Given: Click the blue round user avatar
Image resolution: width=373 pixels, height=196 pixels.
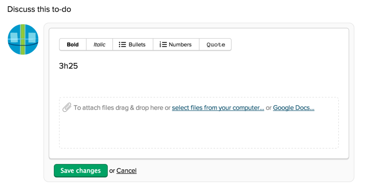Looking at the screenshot, I should pyautogui.click(x=23, y=39).
